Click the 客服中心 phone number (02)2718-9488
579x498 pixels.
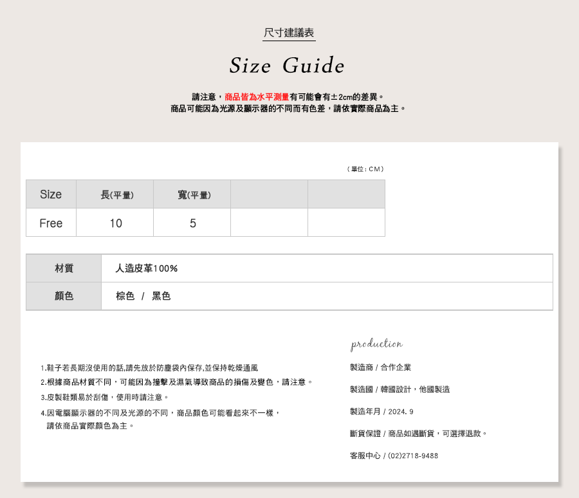click(x=412, y=456)
